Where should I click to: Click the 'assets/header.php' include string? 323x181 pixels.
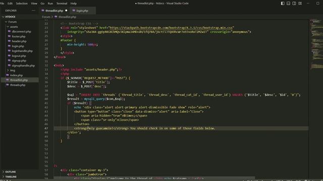(x=101, y=70)
